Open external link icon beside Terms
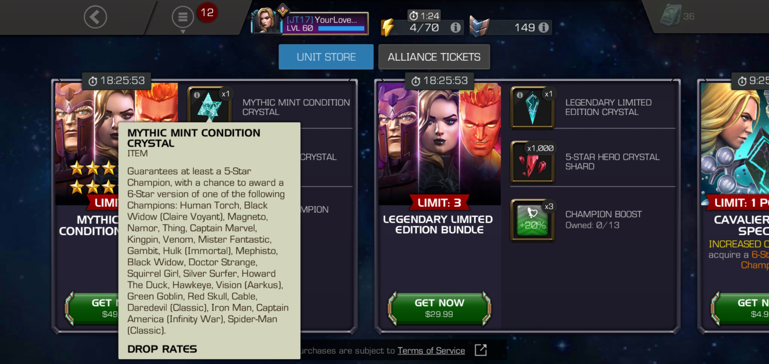Viewport: 769px width, 364px height. pyautogui.click(x=481, y=350)
